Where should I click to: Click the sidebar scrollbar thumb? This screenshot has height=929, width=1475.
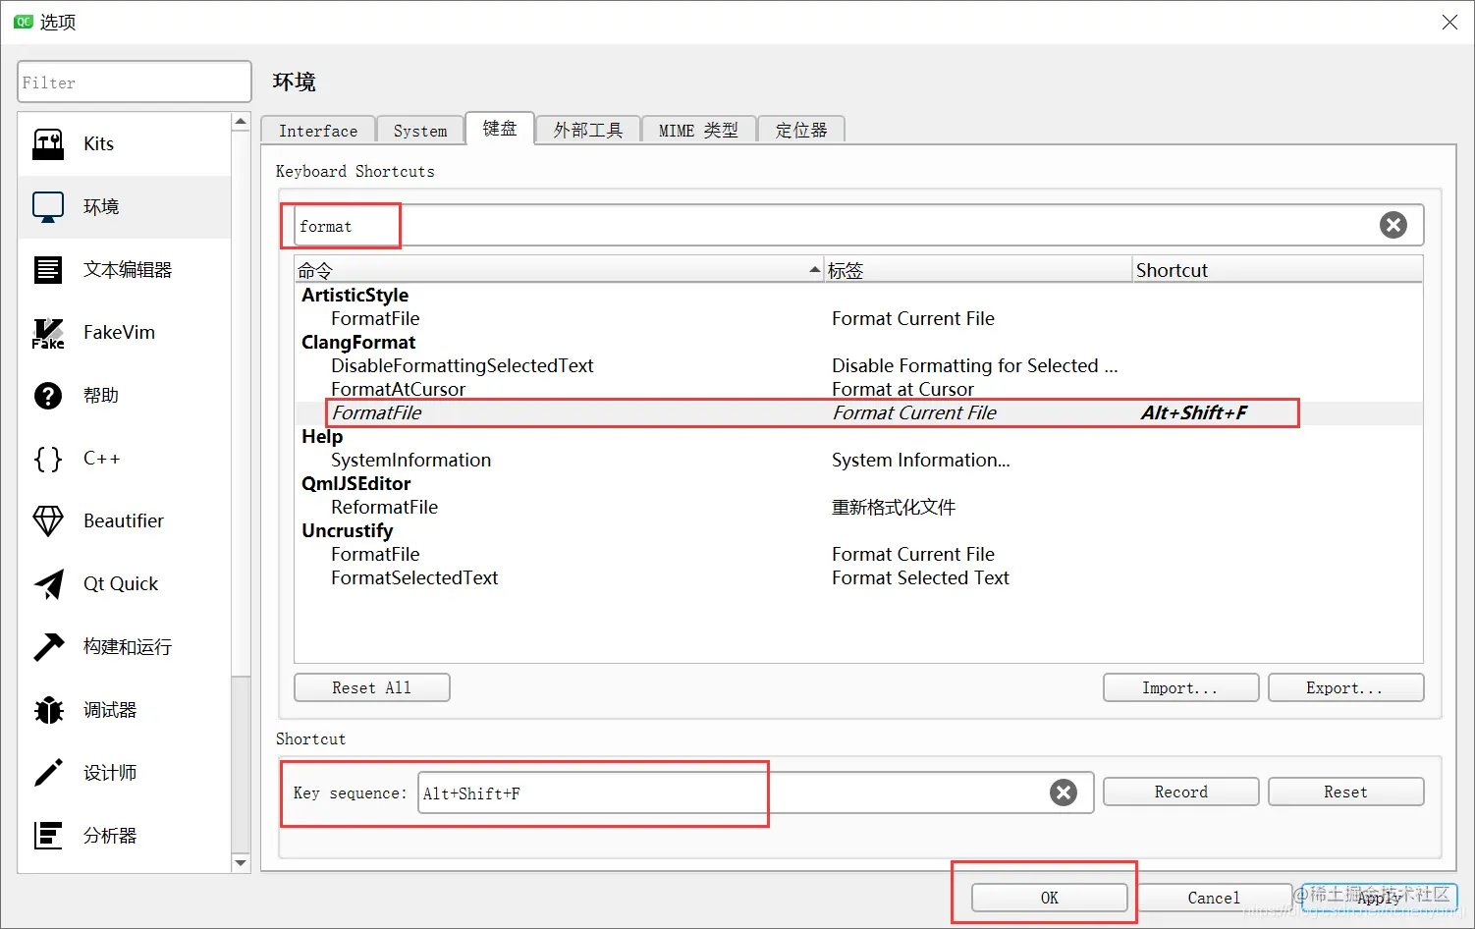pos(241,404)
